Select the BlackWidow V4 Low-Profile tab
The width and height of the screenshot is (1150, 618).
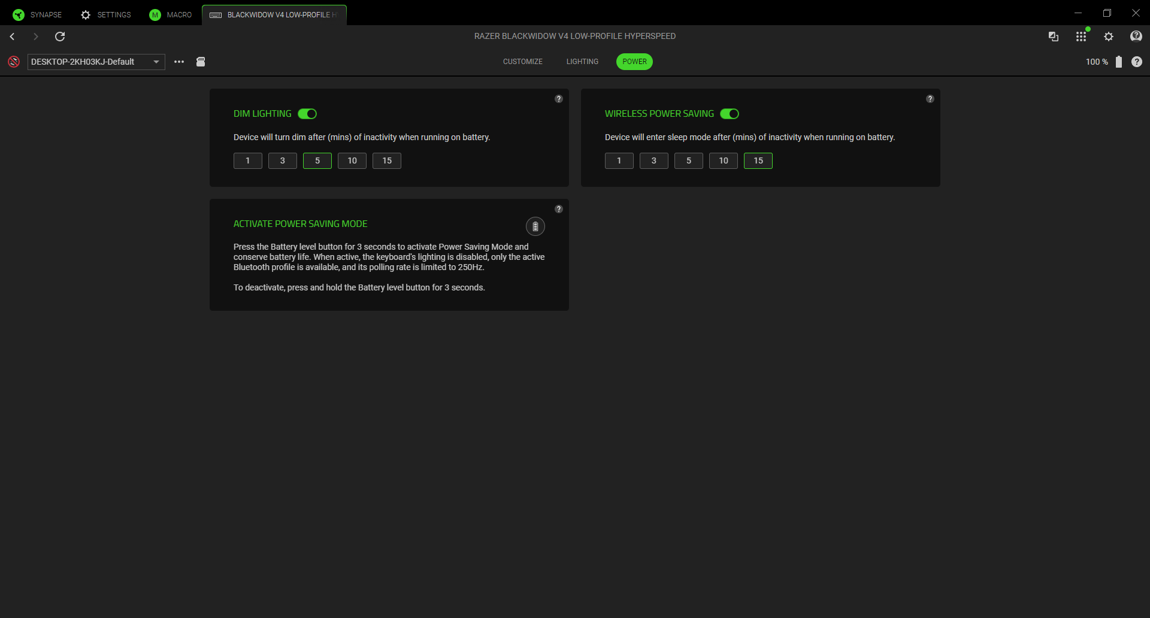click(x=274, y=15)
